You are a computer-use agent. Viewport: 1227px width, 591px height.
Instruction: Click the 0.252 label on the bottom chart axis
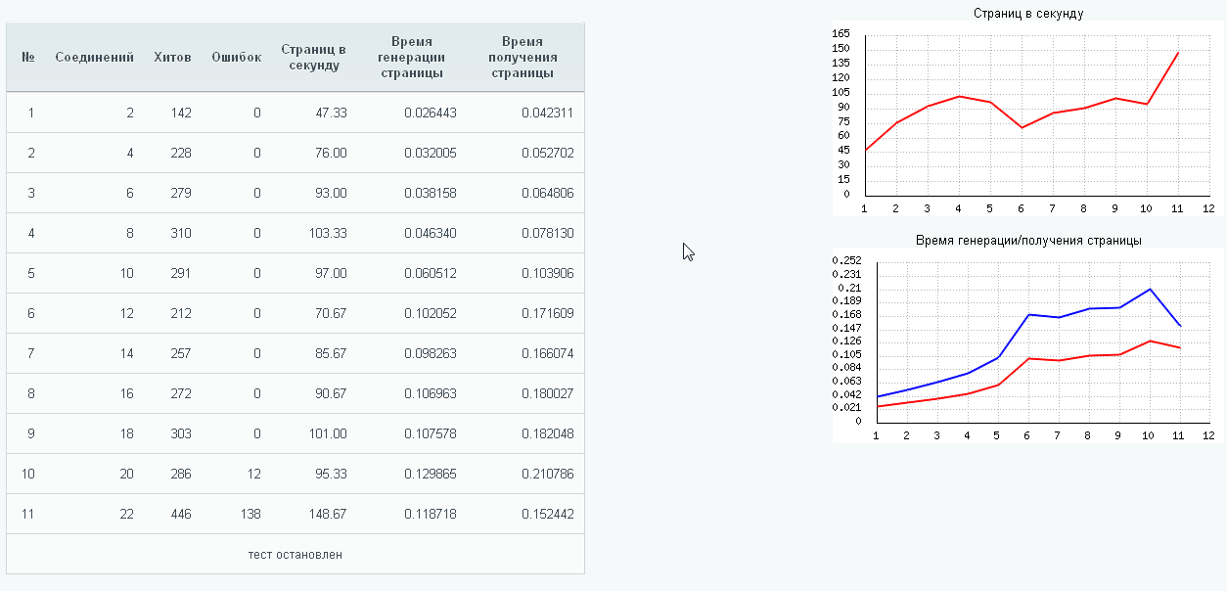(845, 261)
